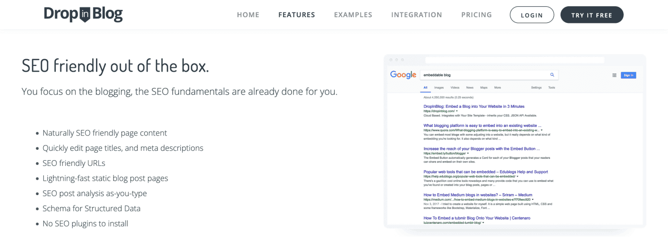Click 'SEO post analysis as-you-type' bullet
The height and width of the screenshot is (249, 668).
pos(95,194)
